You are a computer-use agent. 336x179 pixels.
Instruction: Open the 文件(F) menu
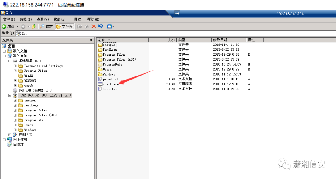(x=9, y=19)
